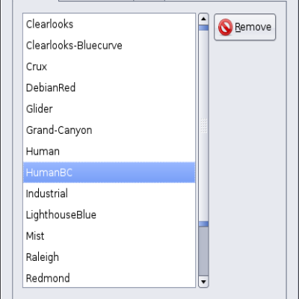Viewport: 299px width, 299px height.
Task: Choose the Mist theme
Action: (x=109, y=236)
